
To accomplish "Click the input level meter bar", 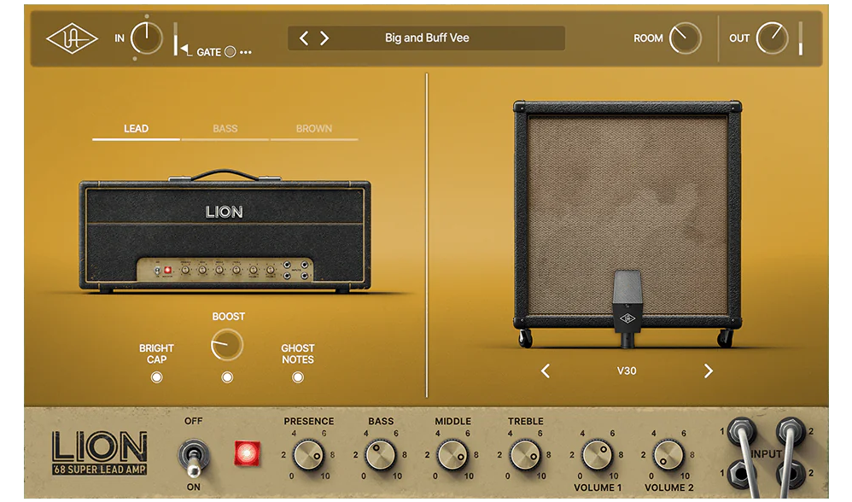I will point(176,38).
